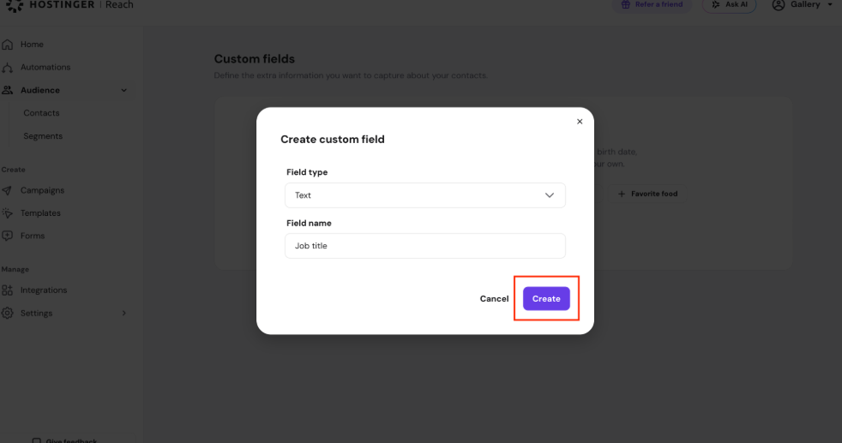Viewport: 842px width, 443px height.
Task: Click the Settings gear icon
Action: [x=7, y=314]
